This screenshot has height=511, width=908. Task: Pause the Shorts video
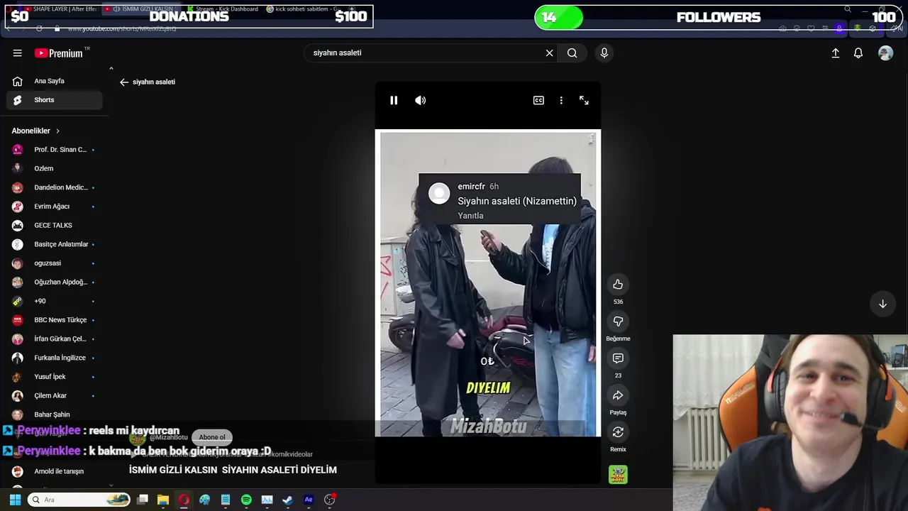point(394,101)
